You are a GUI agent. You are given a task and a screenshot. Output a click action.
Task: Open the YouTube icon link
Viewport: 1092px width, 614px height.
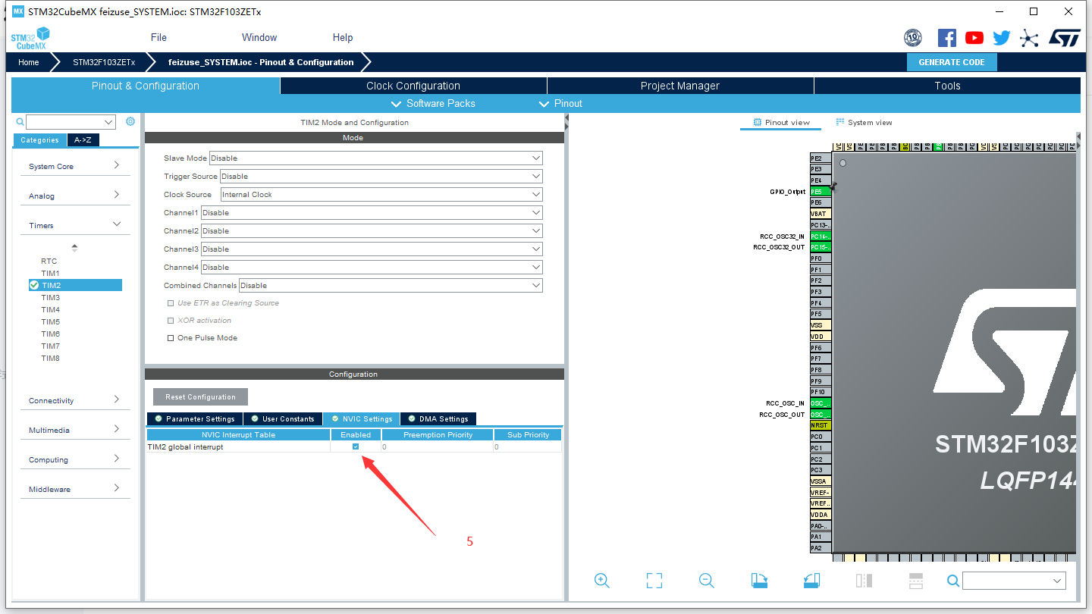click(974, 38)
